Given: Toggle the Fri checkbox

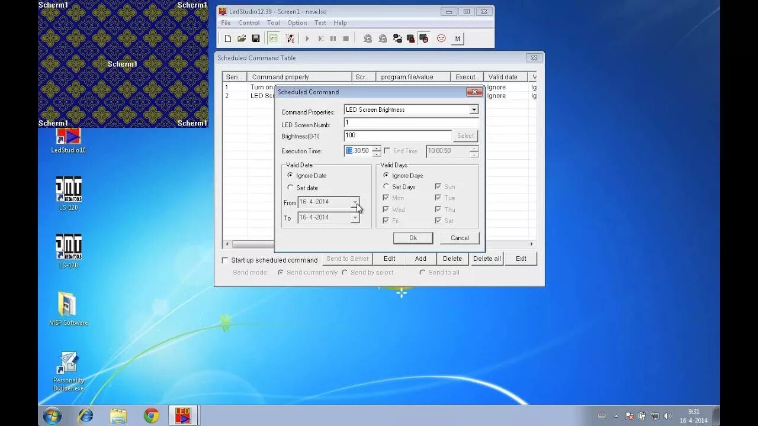Looking at the screenshot, I should [386, 221].
